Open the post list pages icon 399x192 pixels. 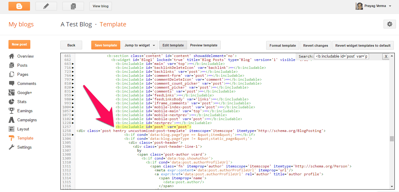(73, 6)
